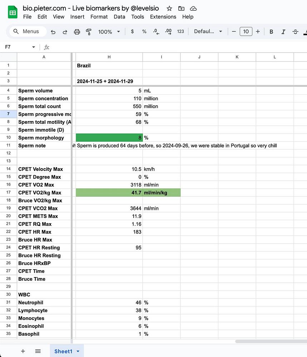Open the font family dropdown
Screen dimensions: 307x357
pyautogui.click(x=208, y=31)
